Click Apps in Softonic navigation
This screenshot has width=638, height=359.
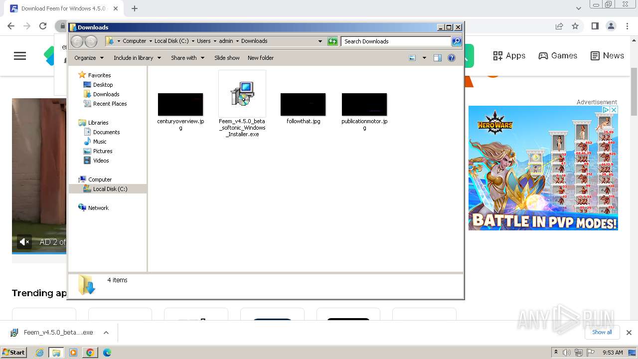click(509, 56)
